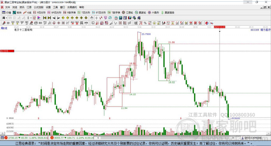This screenshot has width=271, height=146.
Task: Click the 沪 Shanghai index status icon
Action: coord(6,138)
